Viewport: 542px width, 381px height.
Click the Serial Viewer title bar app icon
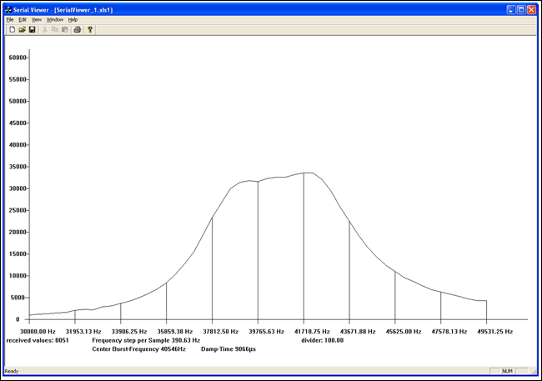tap(8, 9)
